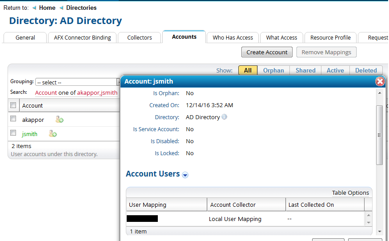Close the Account: jsmith dialog
This screenshot has width=389, height=241.
point(380,81)
